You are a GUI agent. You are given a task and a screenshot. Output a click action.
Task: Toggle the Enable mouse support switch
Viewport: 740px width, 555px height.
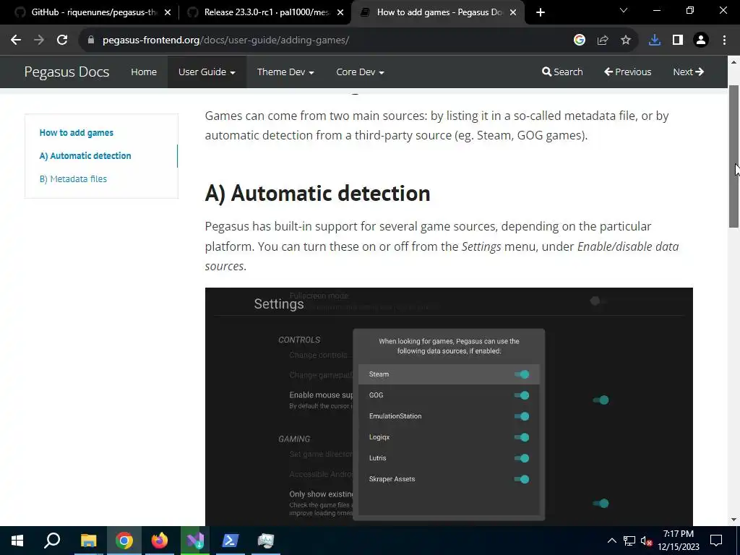(x=601, y=400)
